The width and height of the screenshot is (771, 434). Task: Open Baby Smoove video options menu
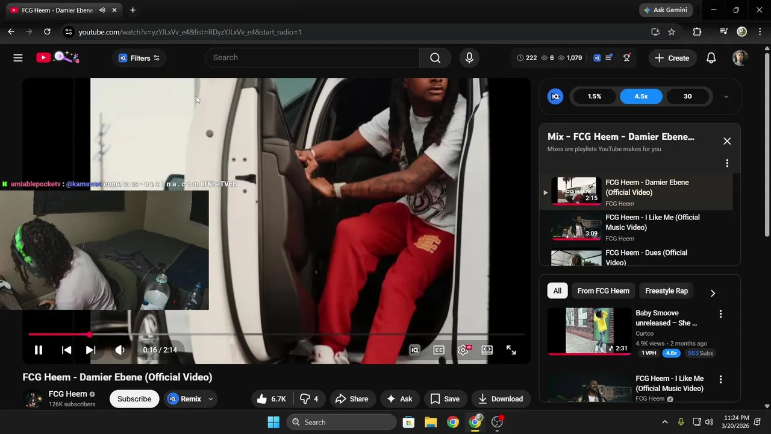720,314
